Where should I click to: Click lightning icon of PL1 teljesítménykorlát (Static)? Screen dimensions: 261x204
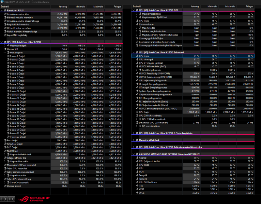[x=137, y=102]
